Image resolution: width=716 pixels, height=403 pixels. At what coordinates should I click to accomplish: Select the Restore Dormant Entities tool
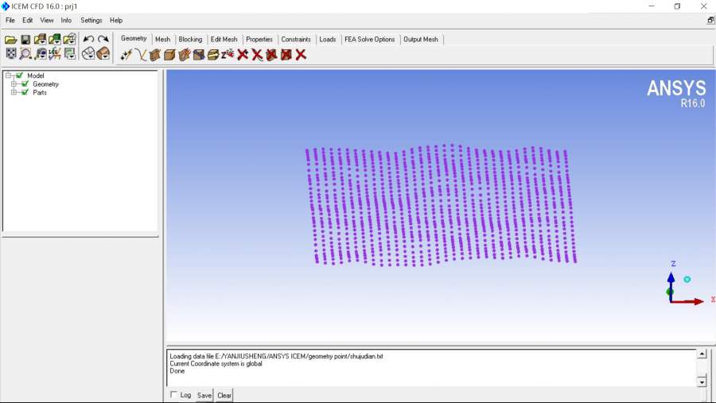click(x=228, y=55)
